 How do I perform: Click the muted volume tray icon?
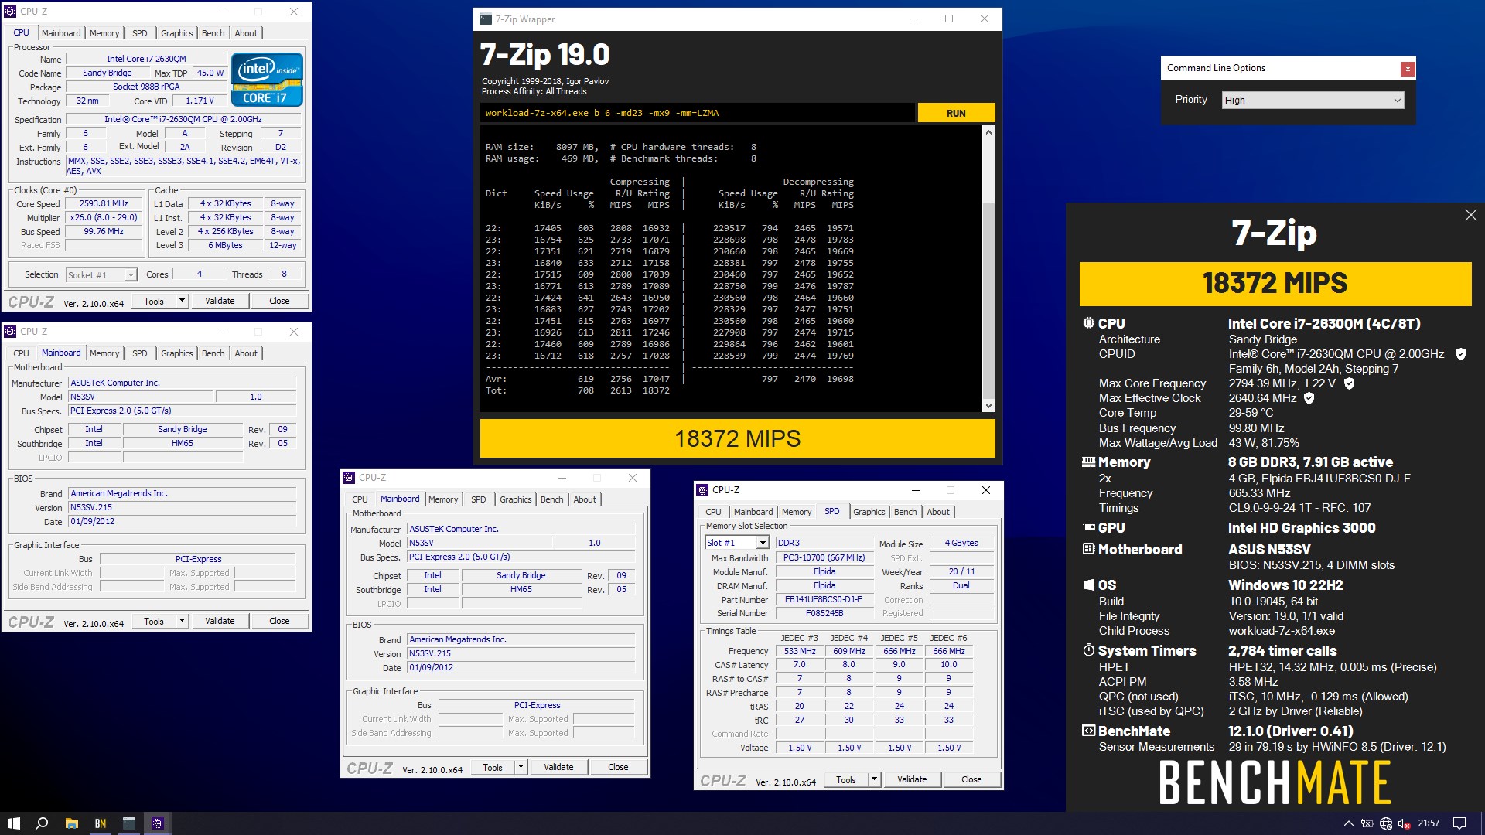(x=1405, y=823)
